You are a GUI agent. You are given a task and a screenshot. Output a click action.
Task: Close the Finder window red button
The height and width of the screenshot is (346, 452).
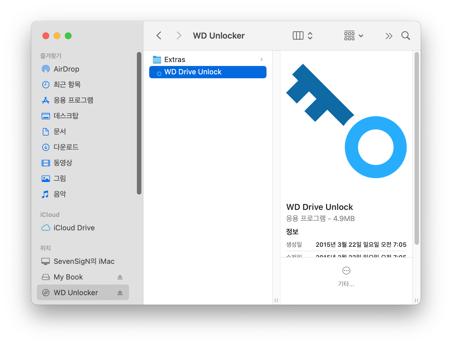[x=46, y=36]
